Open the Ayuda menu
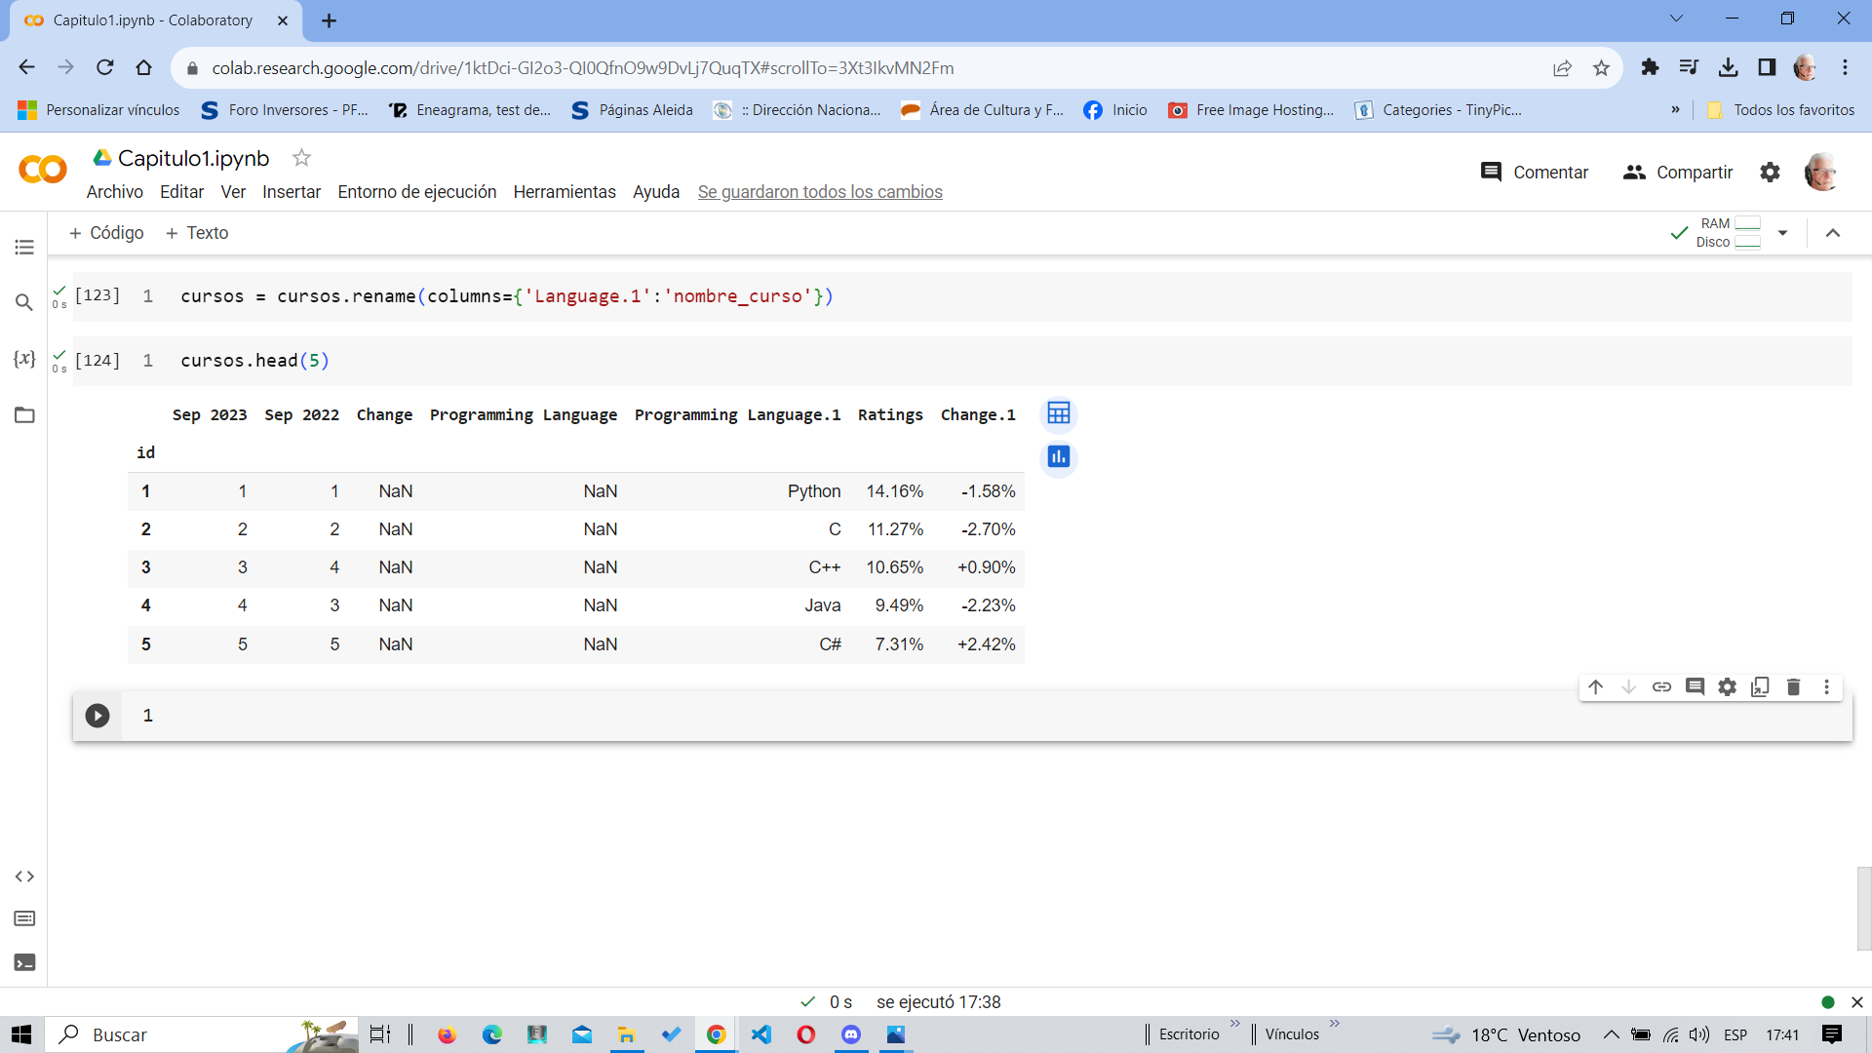Image resolution: width=1872 pixels, height=1053 pixels. [656, 192]
